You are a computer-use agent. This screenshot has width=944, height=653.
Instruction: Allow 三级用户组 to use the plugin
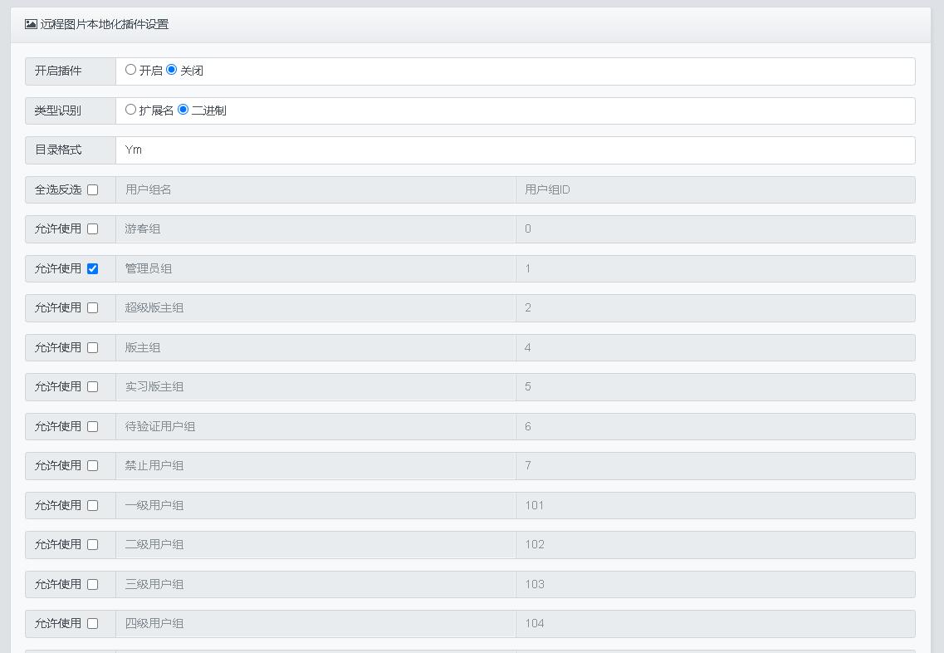coord(93,584)
